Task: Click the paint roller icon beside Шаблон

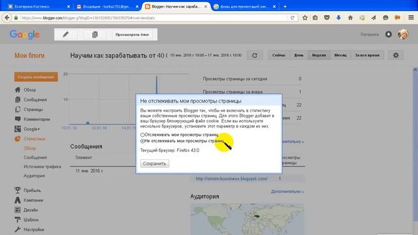Action: pos(18,220)
